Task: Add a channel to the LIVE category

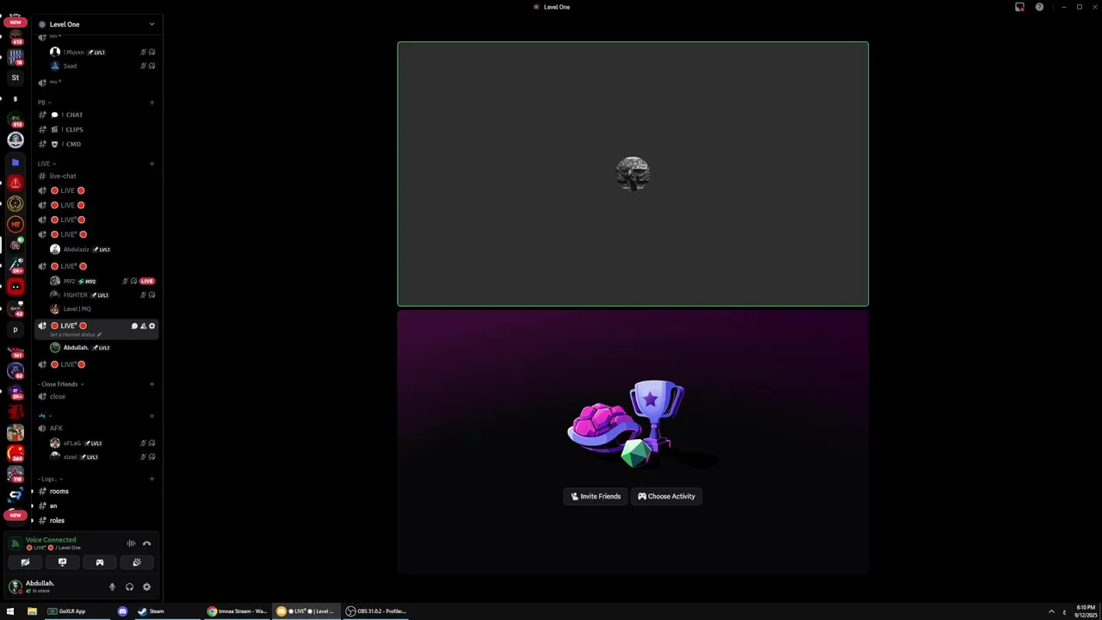Action: [152, 164]
